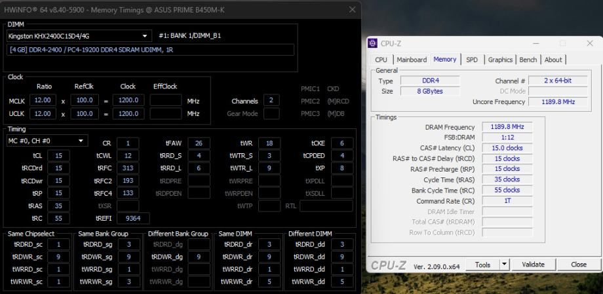Click the Validate button in CPU-Z

[x=533, y=265]
